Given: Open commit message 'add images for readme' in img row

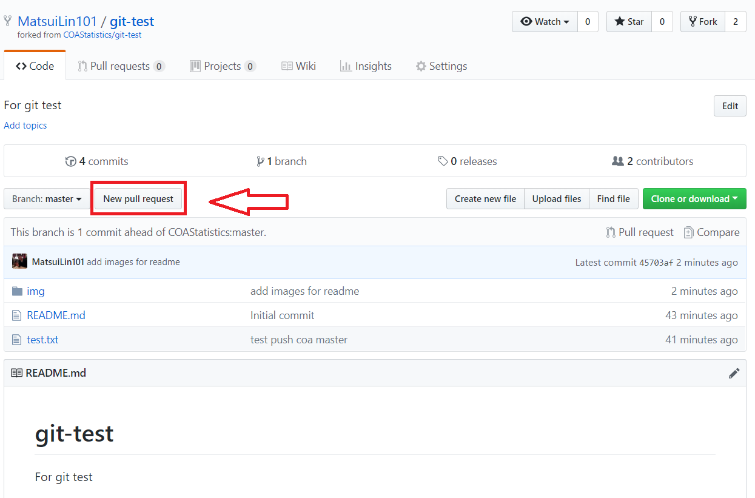Looking at the screenshot, I should pos(304,291).
